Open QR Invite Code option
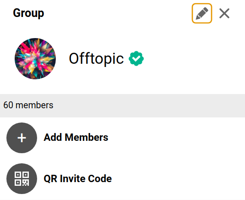The height and width of the screenshot is (200, 245). click(x=123, y=179)
